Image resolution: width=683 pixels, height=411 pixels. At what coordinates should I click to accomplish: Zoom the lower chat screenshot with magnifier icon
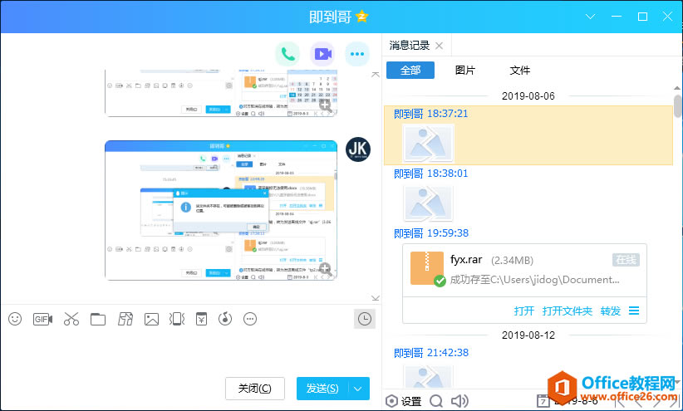point(326,270)
